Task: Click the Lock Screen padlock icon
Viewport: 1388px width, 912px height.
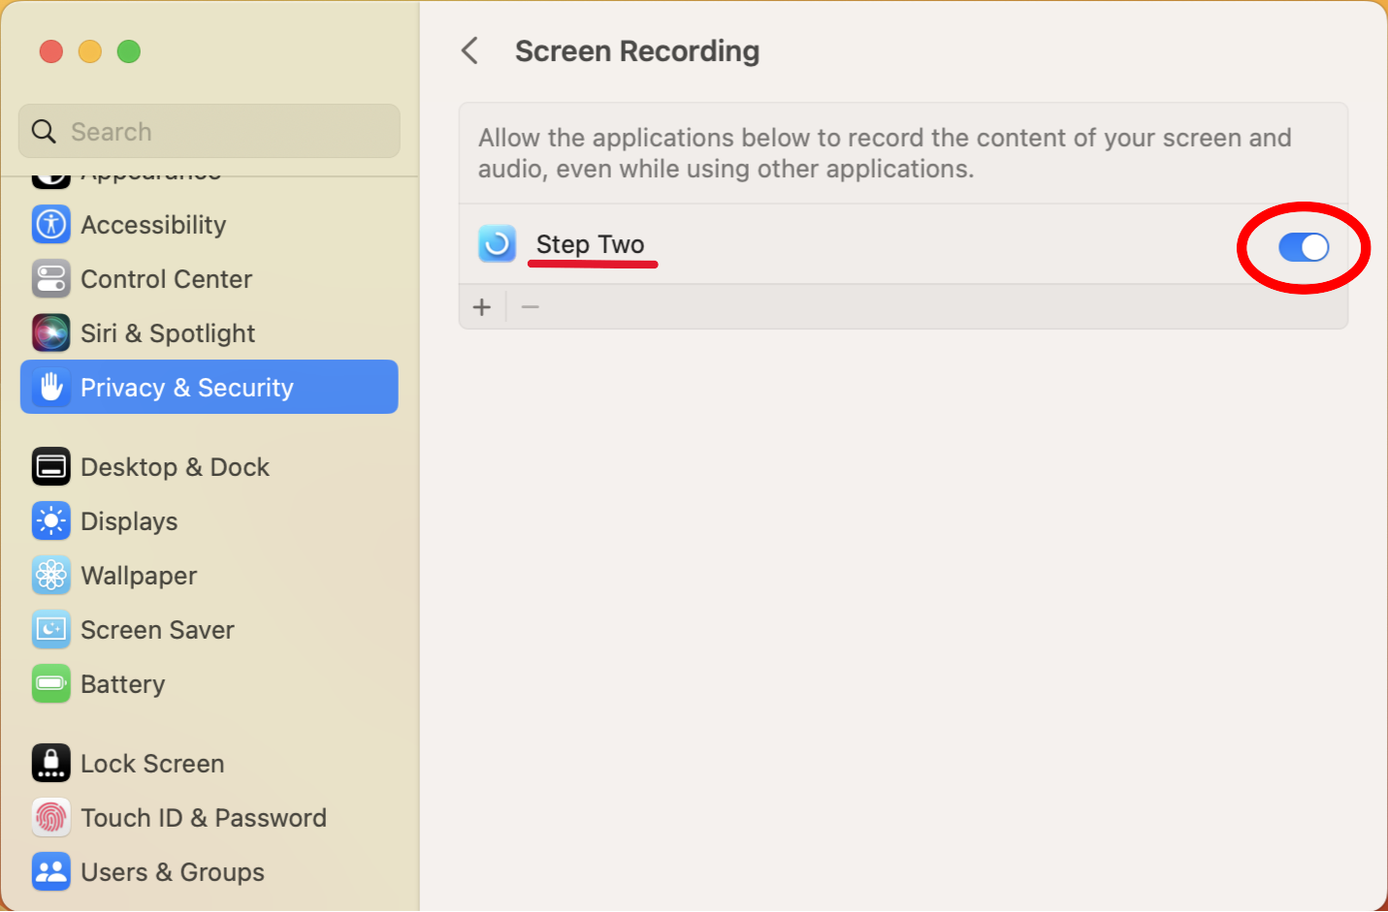Action: point(51,764)
